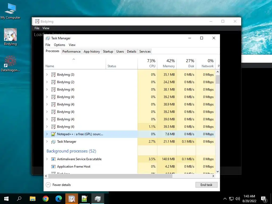Open File Explorer from the taskbar
Viewport: 272px width, 204px height.
pyautogui.click(x=32, y=199)
